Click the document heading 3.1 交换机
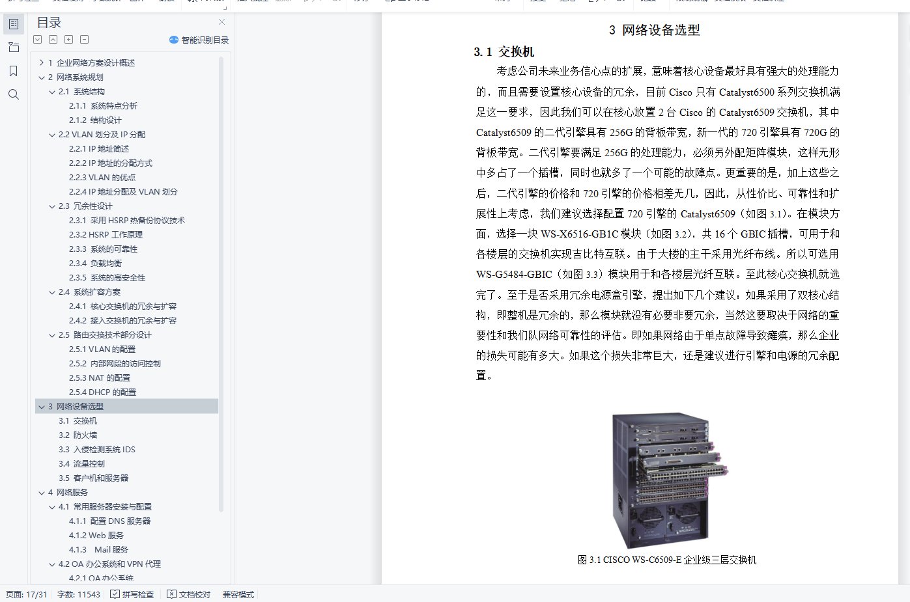The height and width of the screenshot is (602, 910). (x=504, y=52)
